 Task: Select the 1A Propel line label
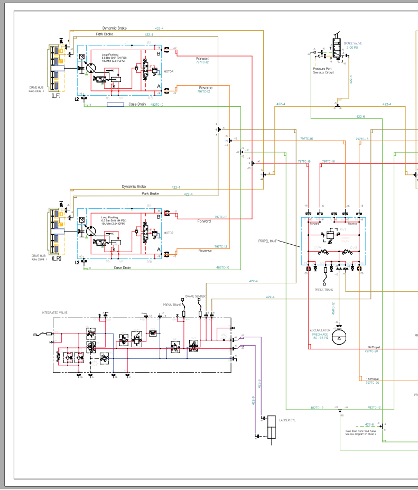point(373,347)
